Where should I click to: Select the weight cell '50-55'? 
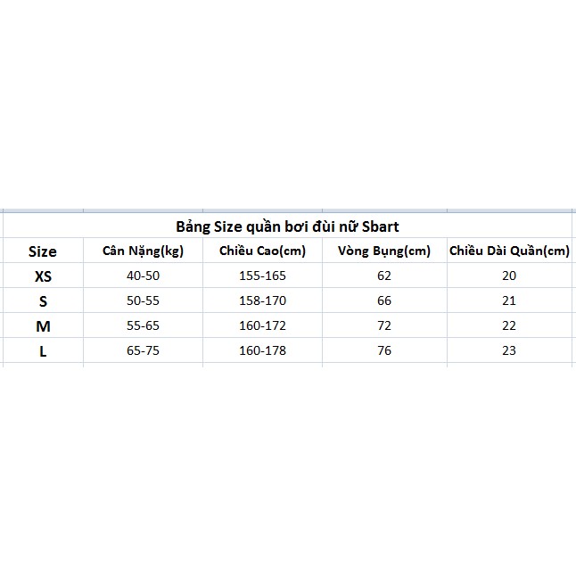[143, 301]
